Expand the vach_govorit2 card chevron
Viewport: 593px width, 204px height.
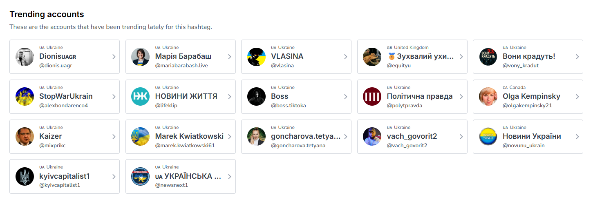pyautogui.click(x=461, y=137)
